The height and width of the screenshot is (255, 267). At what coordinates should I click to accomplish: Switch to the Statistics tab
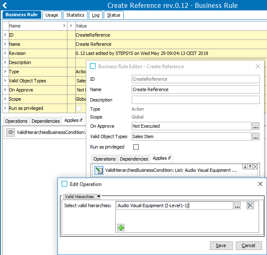click(75, 15)
